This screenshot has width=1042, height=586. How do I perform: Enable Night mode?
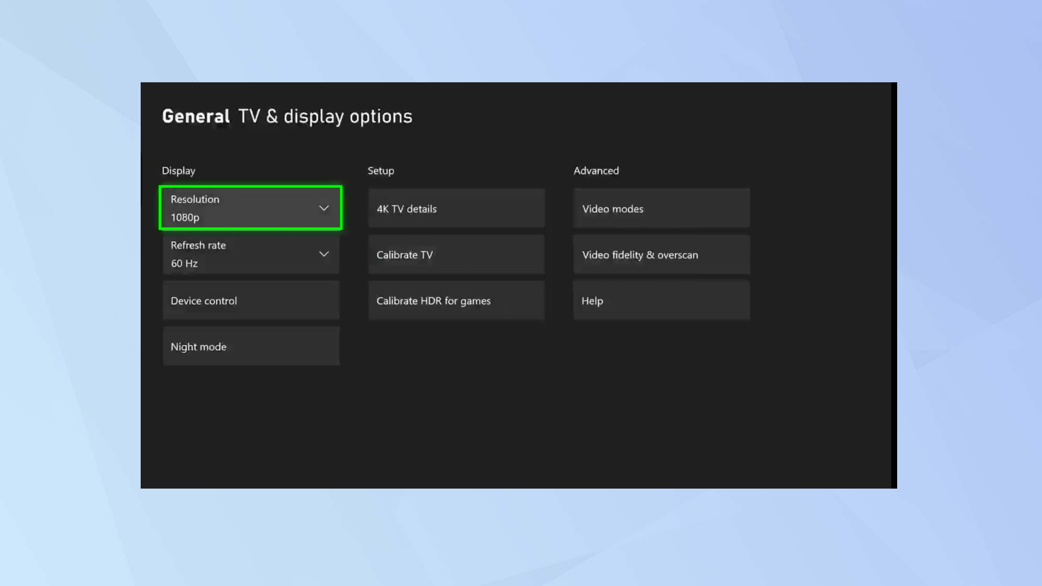click(251, 346)
